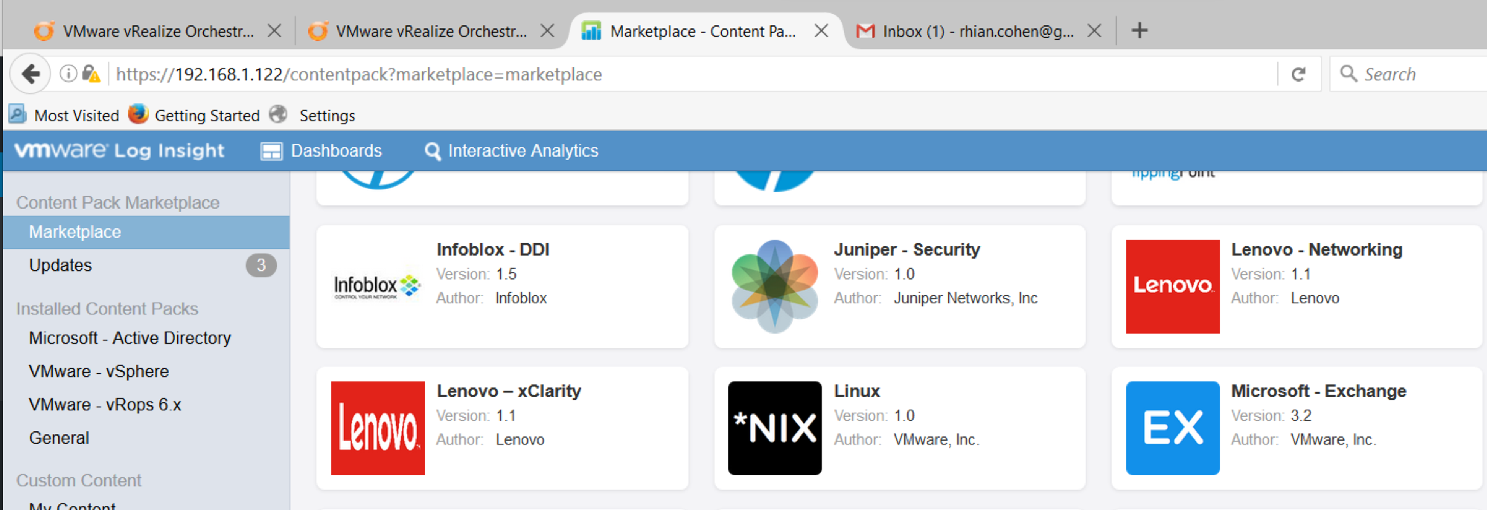Open the Linux content pack title
The width and height of the screenshot is (1487, 510).
tap(857, 391)
